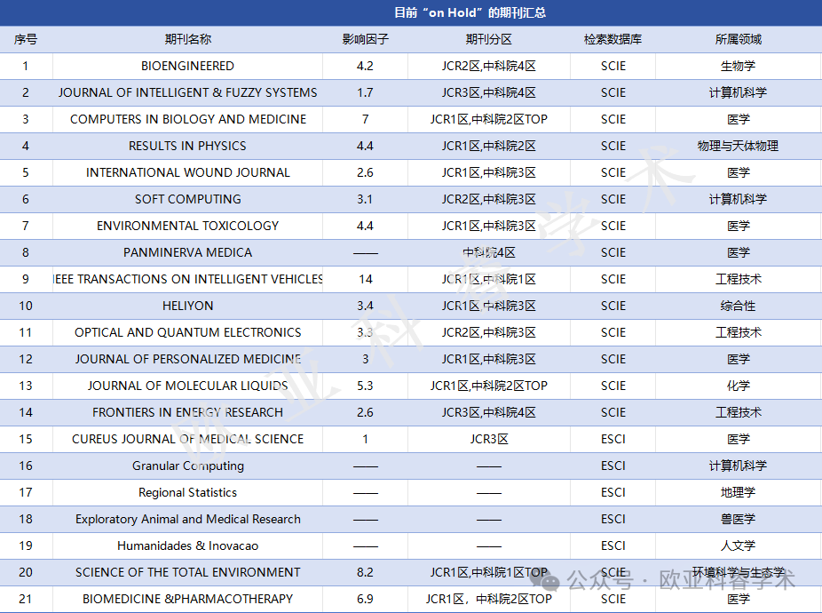The image size is (822, 613).
Task: Click ESCI cell in Regional Statistics row
Action: tap(613, 493)
